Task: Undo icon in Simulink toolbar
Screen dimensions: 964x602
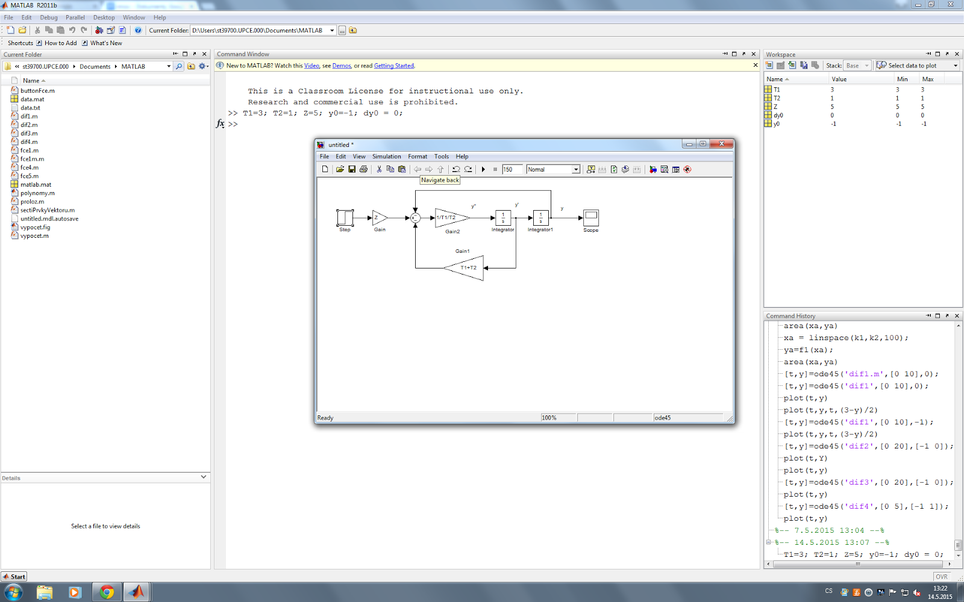Action: pos(456,169)
